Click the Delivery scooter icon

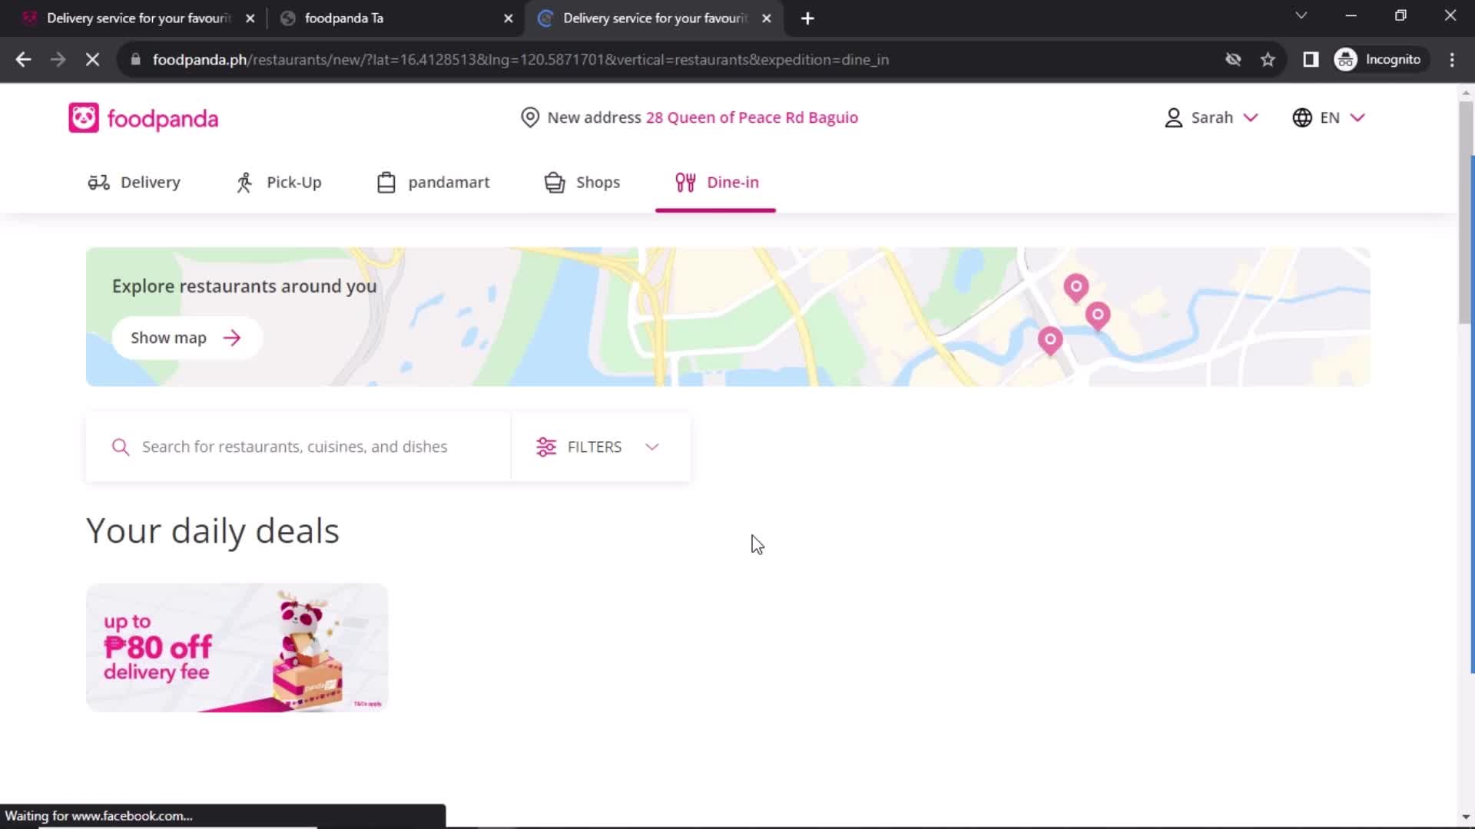tap(98, 183)
